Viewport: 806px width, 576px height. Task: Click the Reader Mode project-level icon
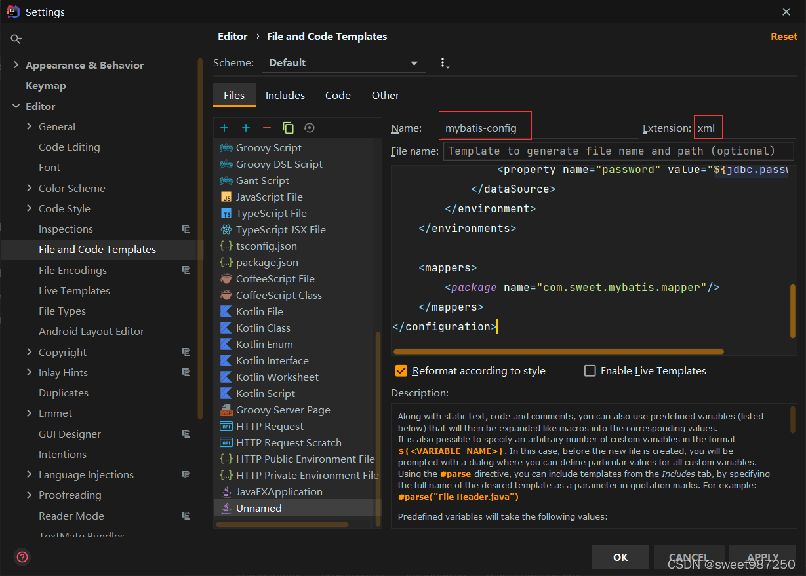[x=186, y=516]
